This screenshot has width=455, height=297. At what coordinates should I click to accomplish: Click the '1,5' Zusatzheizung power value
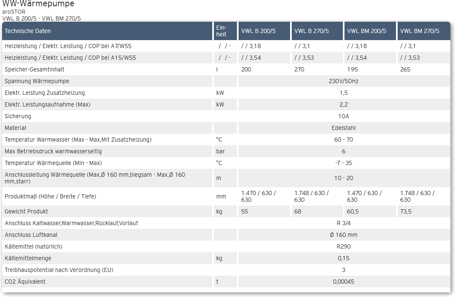pos(344,93)
